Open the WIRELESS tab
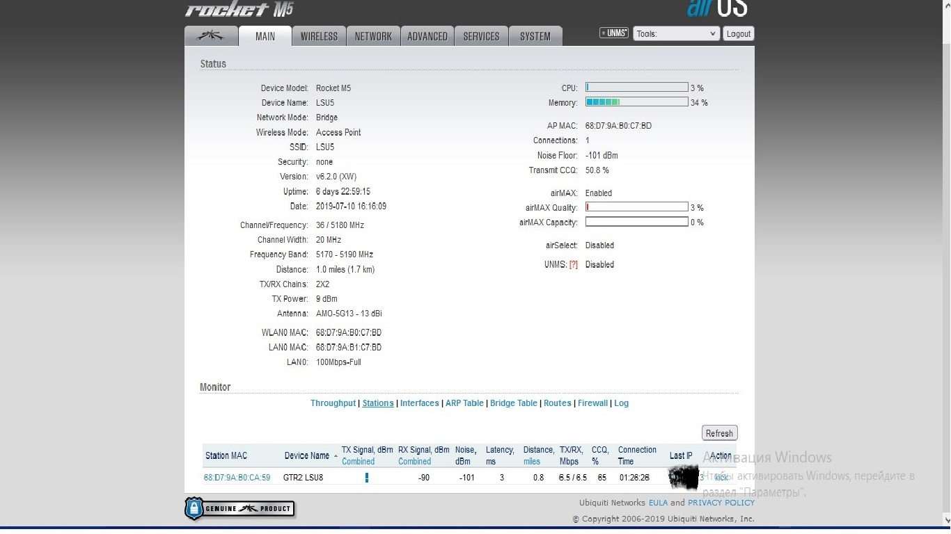The height and width of the screenshot is (534, 951). tap(319, 36)
